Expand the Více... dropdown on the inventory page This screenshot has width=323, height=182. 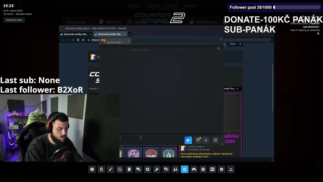235,44
